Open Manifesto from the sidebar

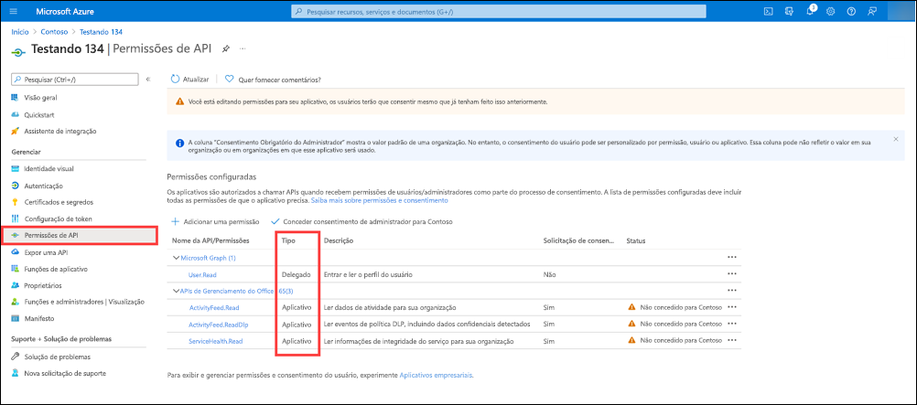tap(40, 318)
